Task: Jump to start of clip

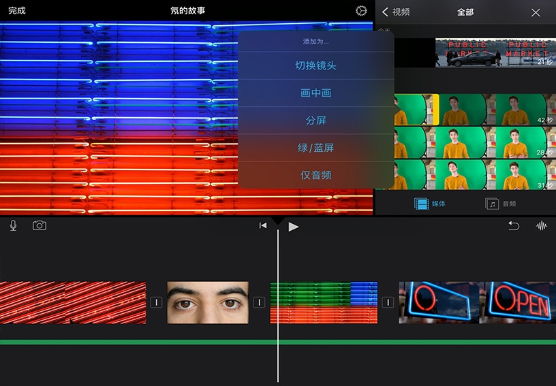Action: (263, 226)
